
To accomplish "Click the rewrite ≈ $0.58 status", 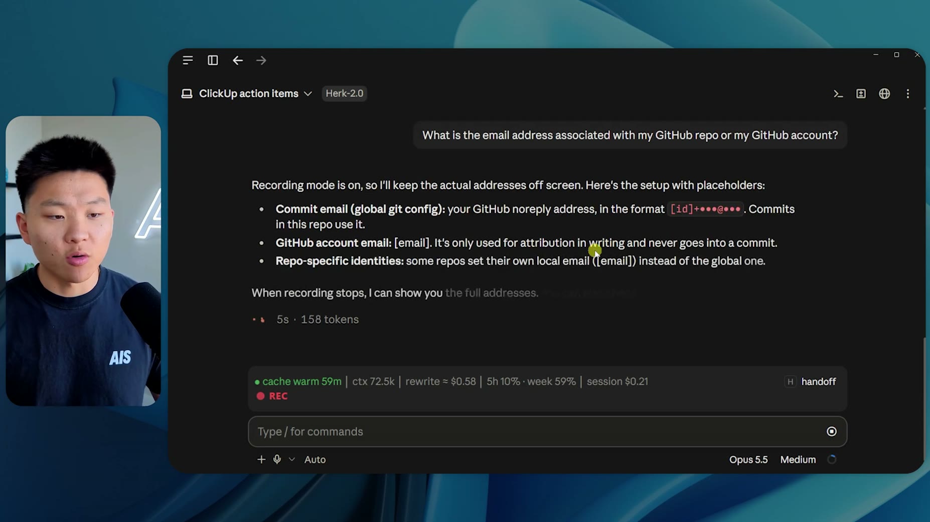I will click(x=440, y=382).
